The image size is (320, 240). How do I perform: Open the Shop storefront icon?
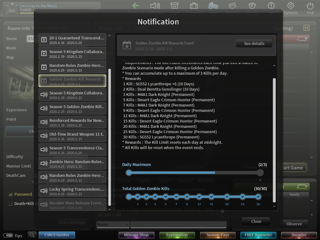[x=174, y=6]
